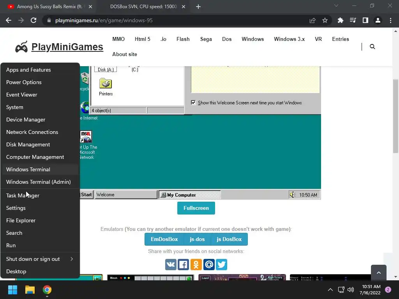Switch emulator to js-dos
The width and height of the screenshot is (399, 299).
click(197, 239)
